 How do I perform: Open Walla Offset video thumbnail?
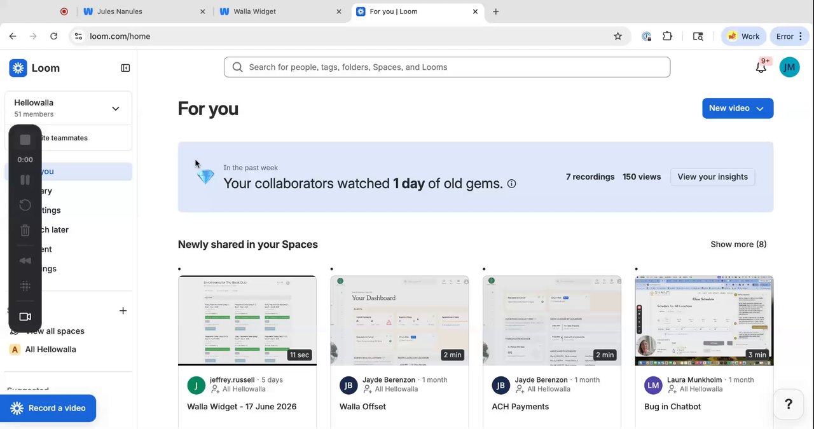[x=399, y=320]
